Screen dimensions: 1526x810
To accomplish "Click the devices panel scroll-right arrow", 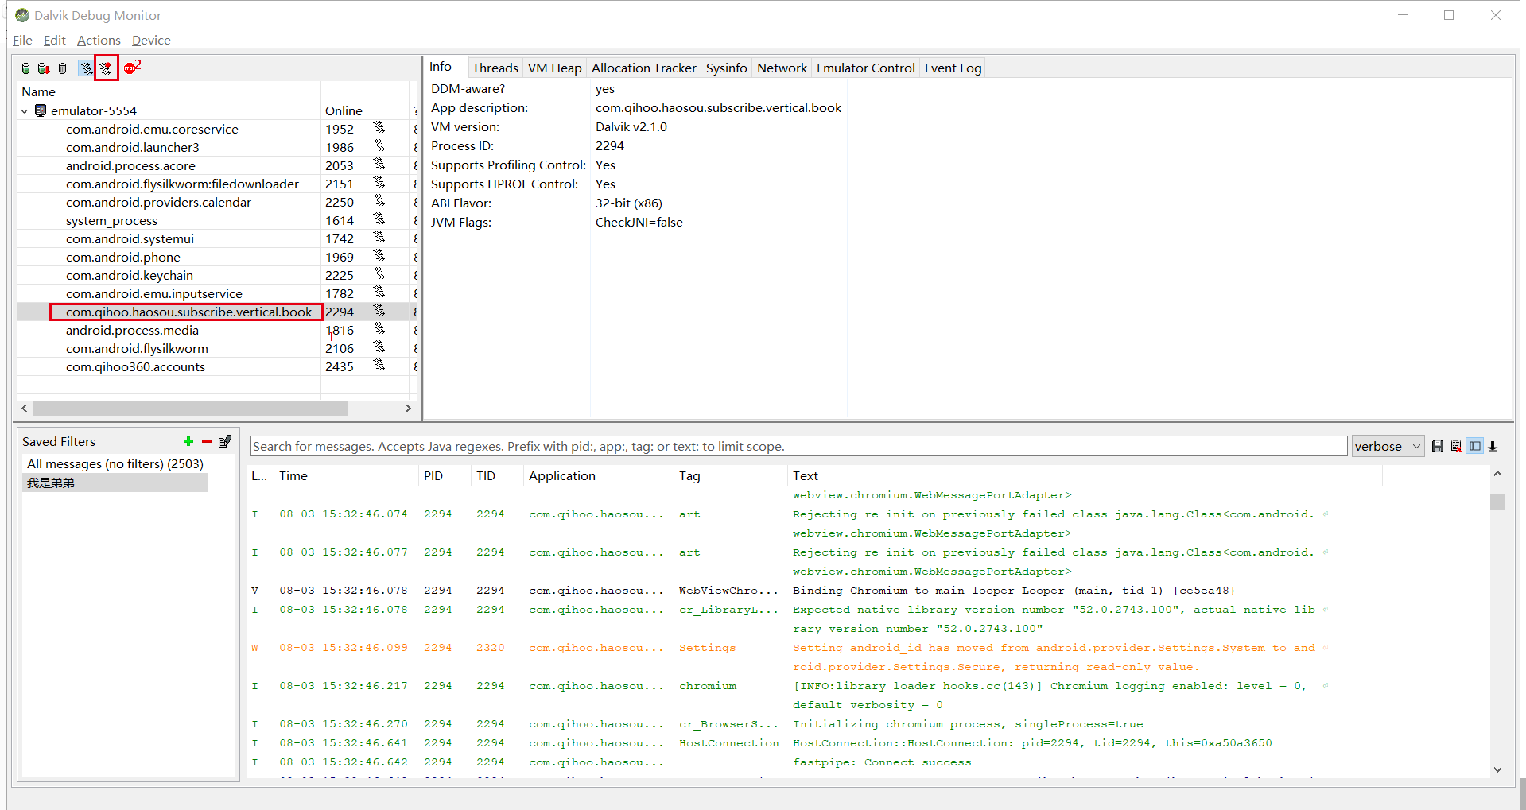I will (x=408, y=408).
